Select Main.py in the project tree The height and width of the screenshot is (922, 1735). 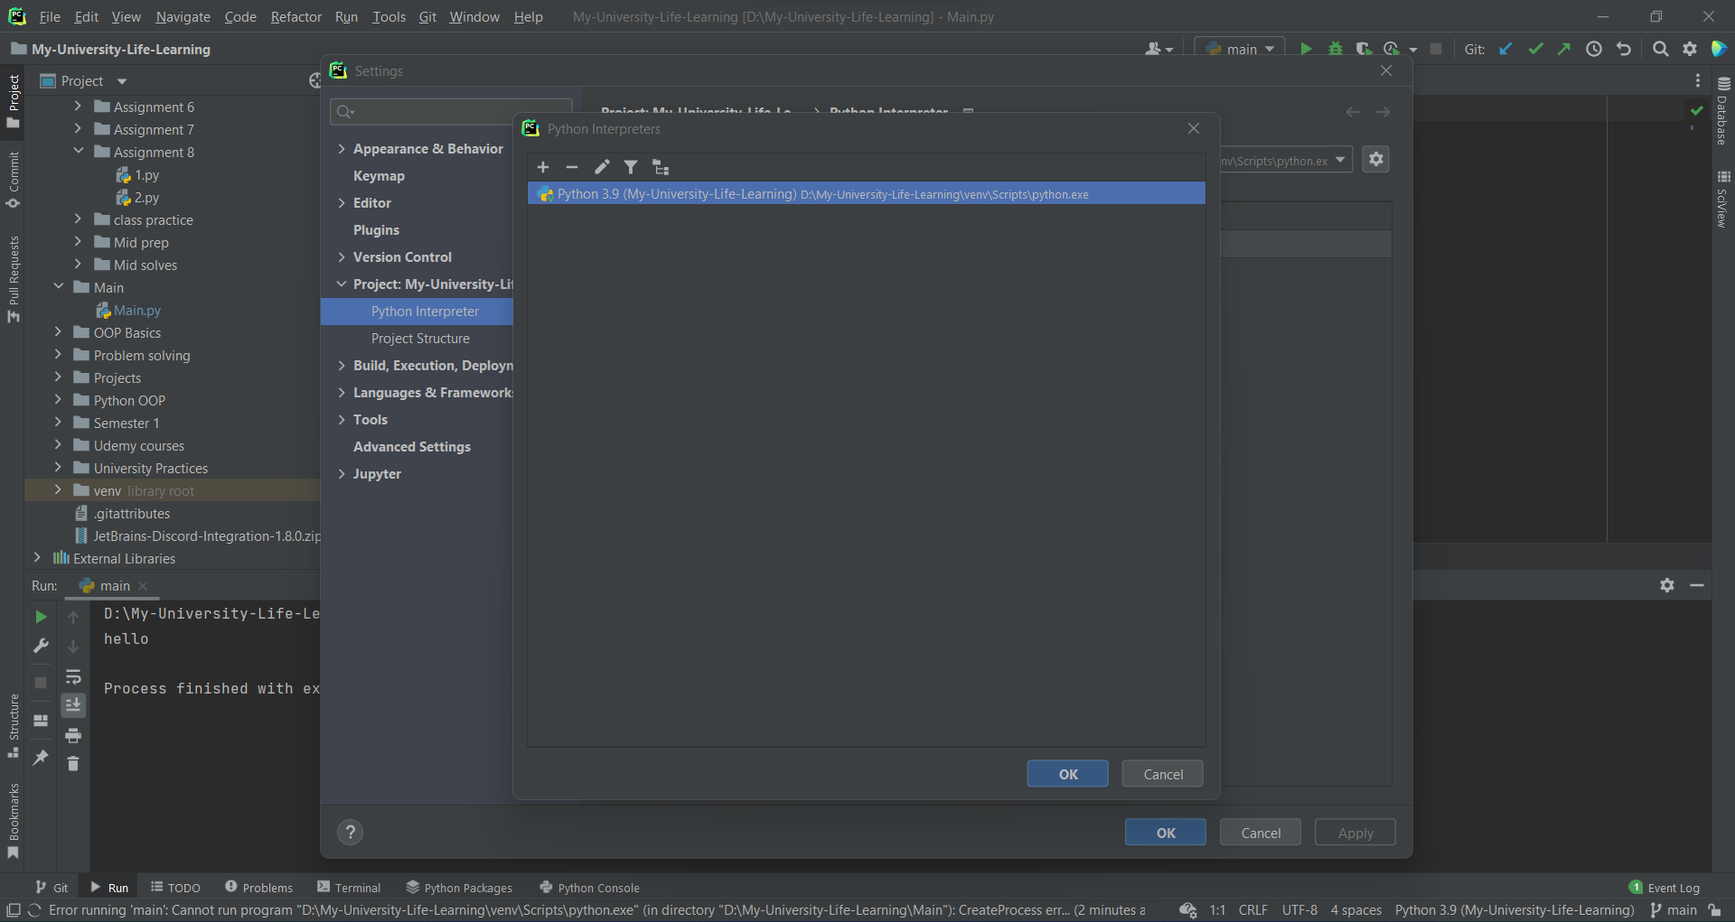[x=128, y=310]
